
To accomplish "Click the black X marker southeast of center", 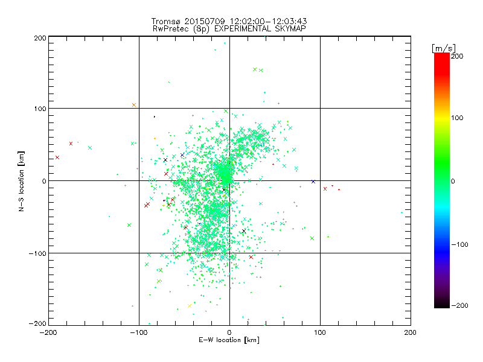I will tap(244, 231).
